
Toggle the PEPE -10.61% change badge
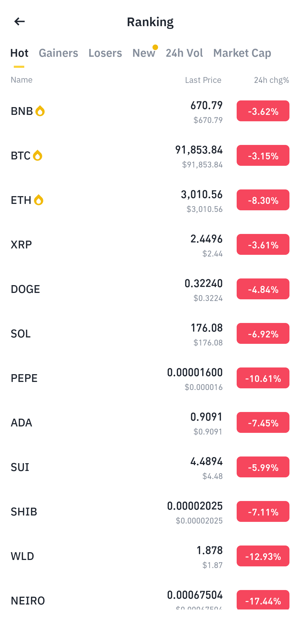click(x=263, y=378)
